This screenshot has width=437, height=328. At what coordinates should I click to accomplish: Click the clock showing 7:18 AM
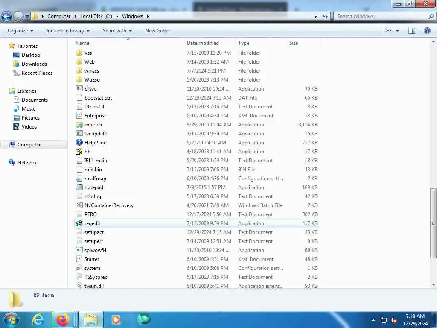point(415,316)
